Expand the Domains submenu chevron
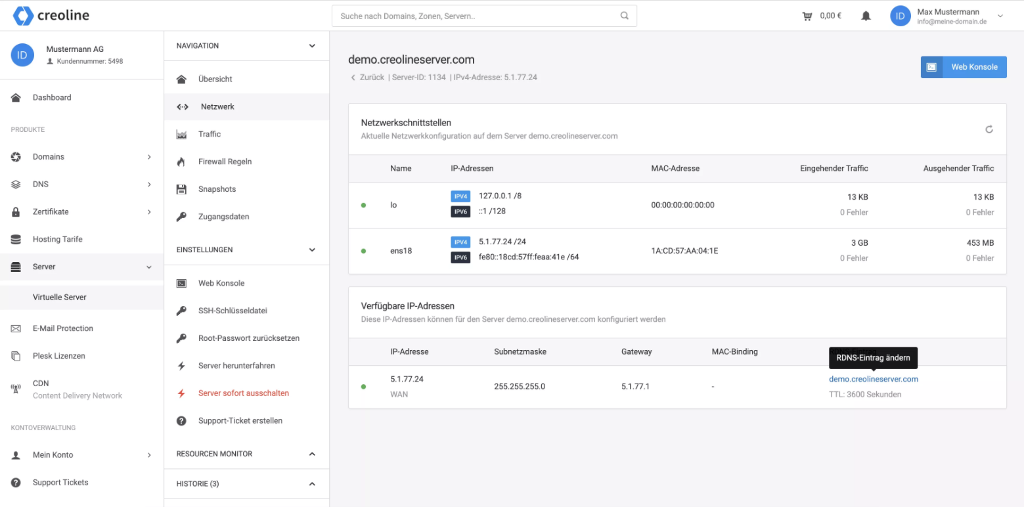1024x507 pixels. [149, 157]
